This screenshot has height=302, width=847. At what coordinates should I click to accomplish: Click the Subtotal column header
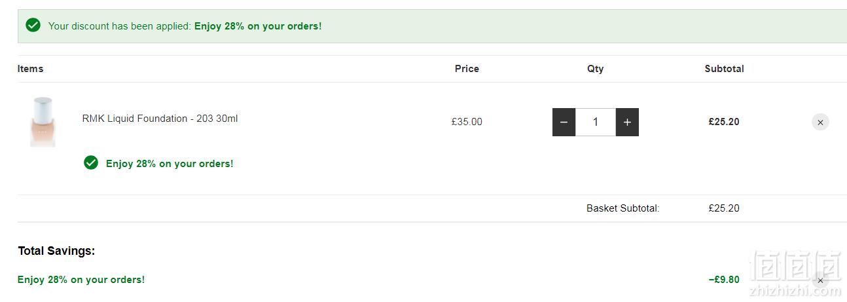click(x=724, y=69)
